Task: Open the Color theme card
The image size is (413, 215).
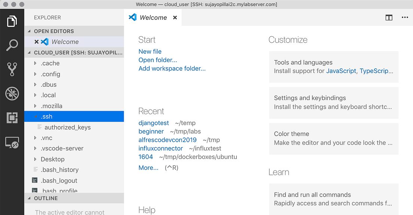Action: tap(334, 139)
